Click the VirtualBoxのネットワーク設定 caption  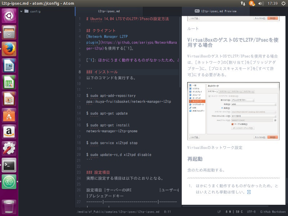click(215, 148)
